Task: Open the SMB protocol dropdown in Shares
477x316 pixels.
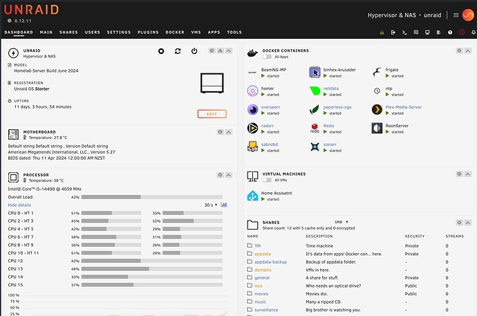Action: pyautogui.click(x=342, y=222)
